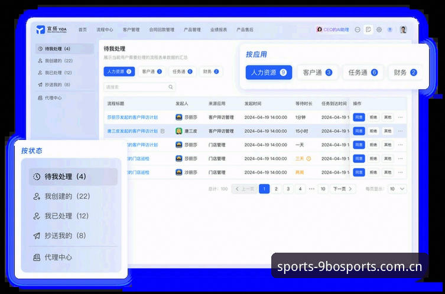
Task: Click 拒绝 in the 两周 row
Action: tap(373, 172)
